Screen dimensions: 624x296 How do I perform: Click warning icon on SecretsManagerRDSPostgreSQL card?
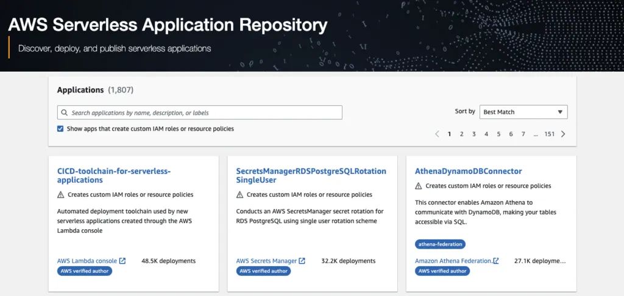(x=239, y=195)
